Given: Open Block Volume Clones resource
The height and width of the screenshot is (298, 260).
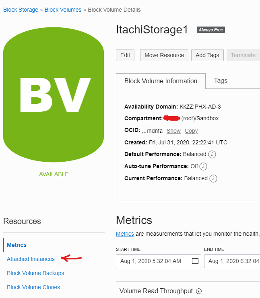Looking at the screenshot, I should click(x=33, y=287).
